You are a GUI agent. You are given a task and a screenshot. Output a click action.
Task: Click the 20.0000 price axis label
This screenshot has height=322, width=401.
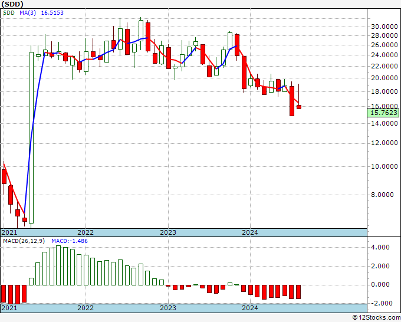(384, 78)
